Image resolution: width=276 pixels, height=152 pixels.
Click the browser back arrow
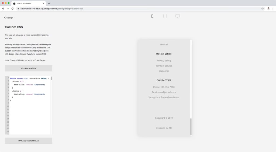[x=3, y=9]
